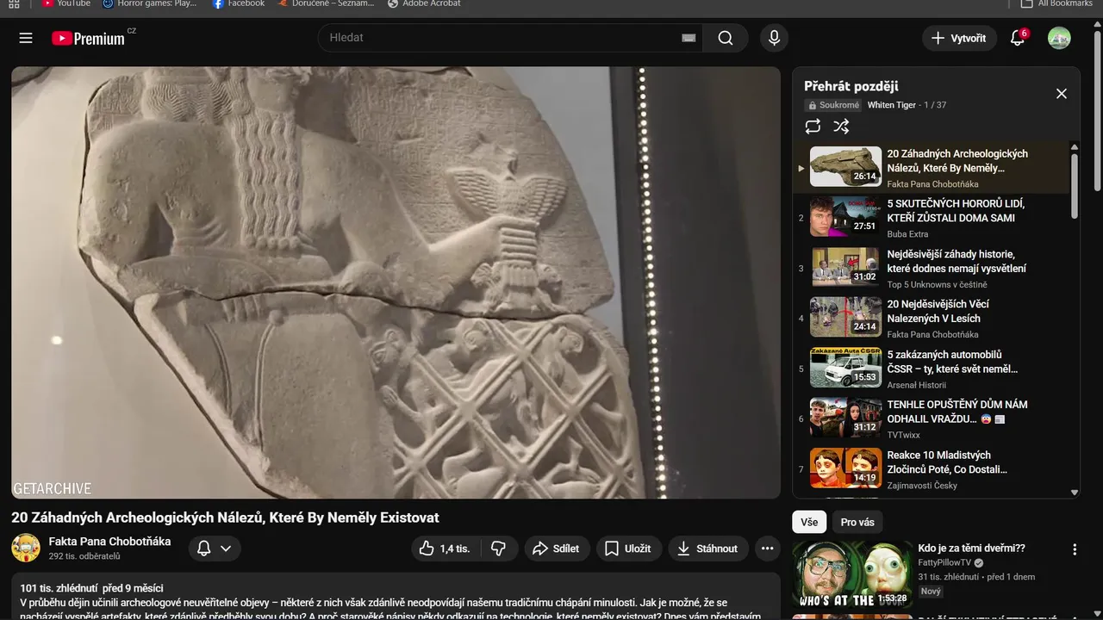This screenshot has width=1103, height=620.
Task: Open Arsenał Historii channel text
Action: point(917,385)
